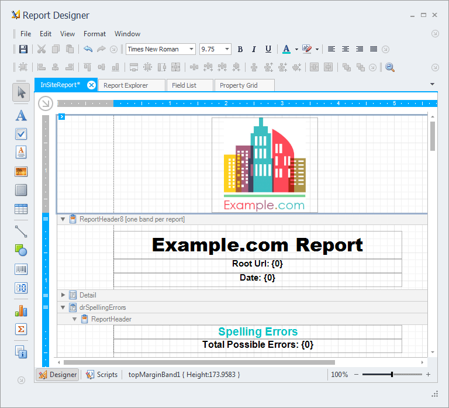Open the tab list dropdown arrow
449x408 pixels.
(433, 84)
